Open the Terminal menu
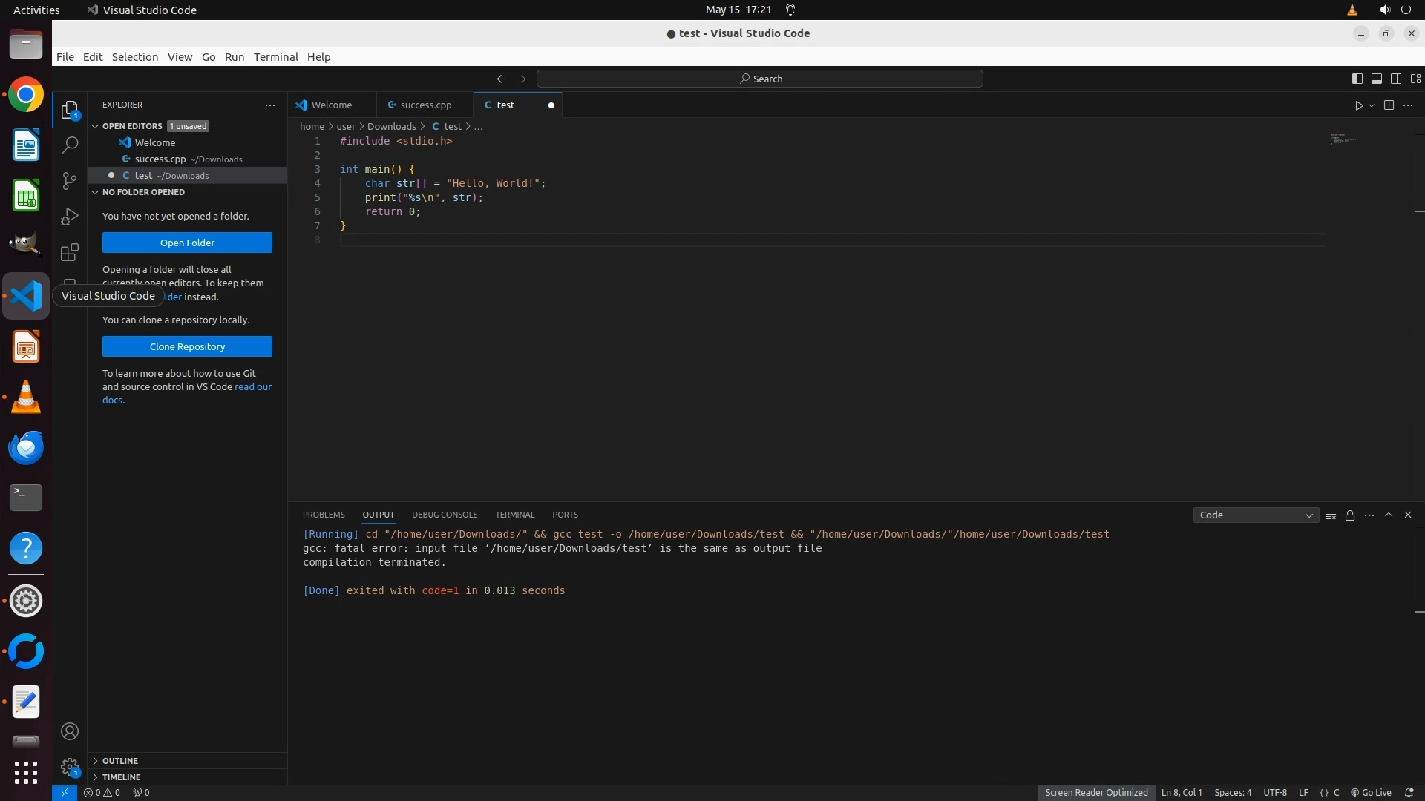This screenshot has height=801, width=1425. tap(275, 57)
